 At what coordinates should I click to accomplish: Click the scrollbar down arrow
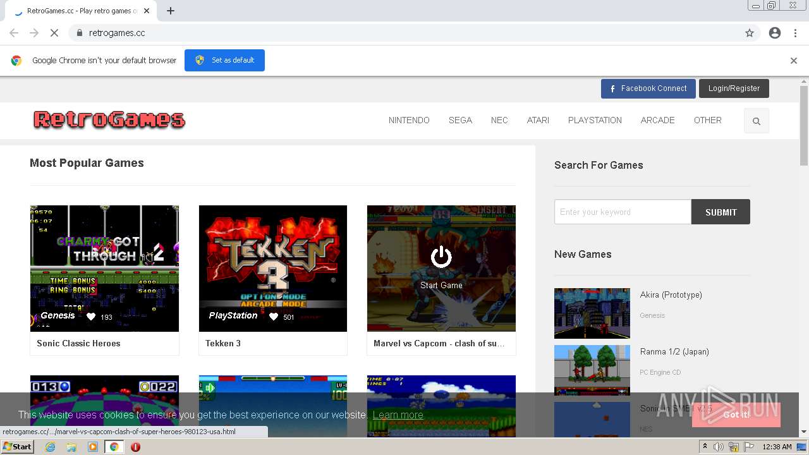[804, 432]
